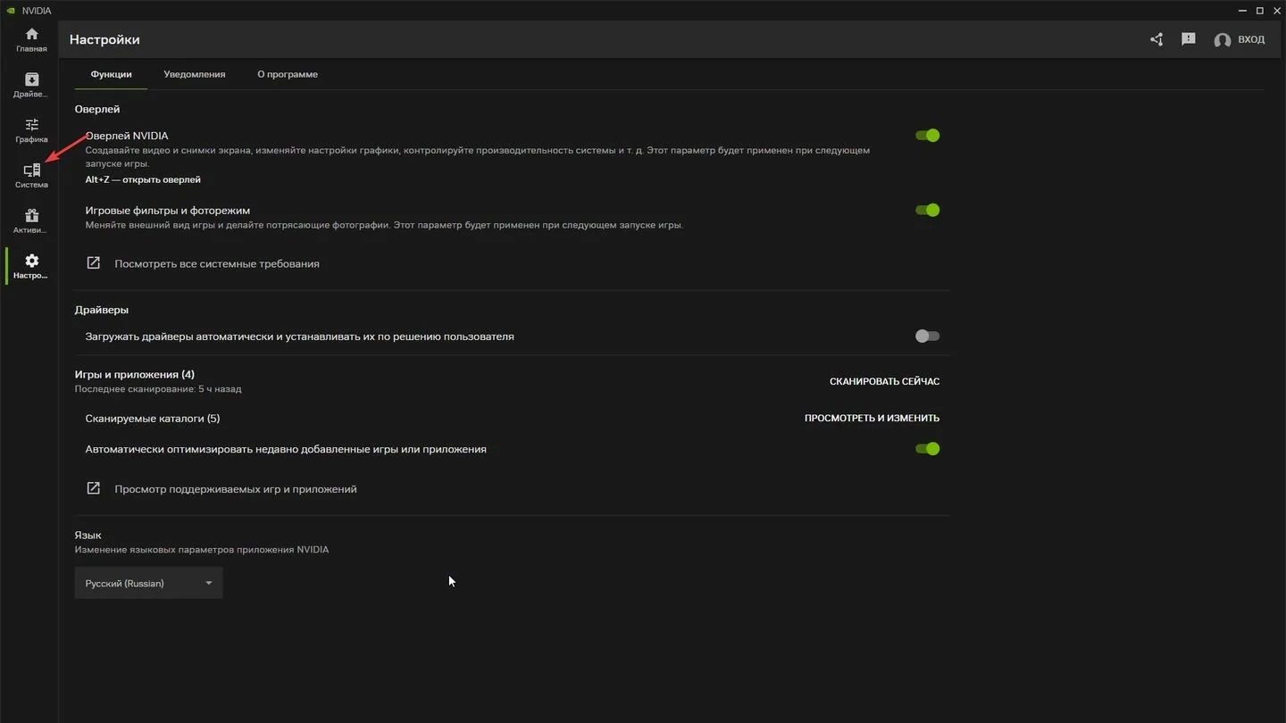1286x723 pixels.
Task: Click the ВХОД login button
Action: pyautogui.click(x=1251, y=39)
